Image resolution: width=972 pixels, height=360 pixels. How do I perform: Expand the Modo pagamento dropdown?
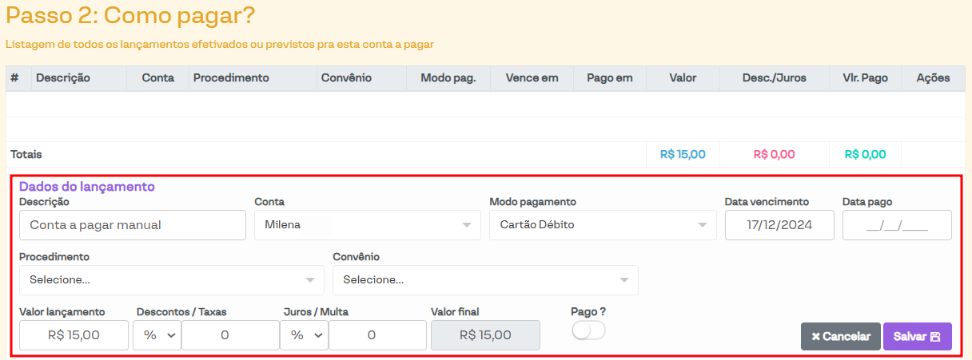602,225
